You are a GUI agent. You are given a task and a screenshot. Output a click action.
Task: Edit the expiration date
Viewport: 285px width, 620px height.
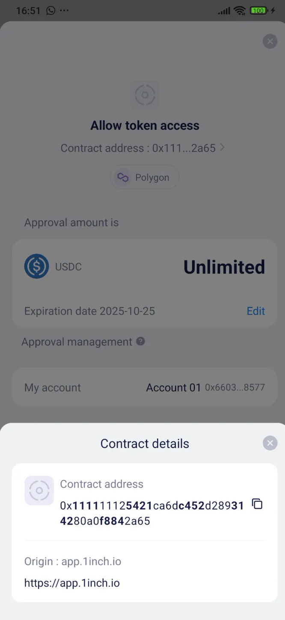click(255, 311)
